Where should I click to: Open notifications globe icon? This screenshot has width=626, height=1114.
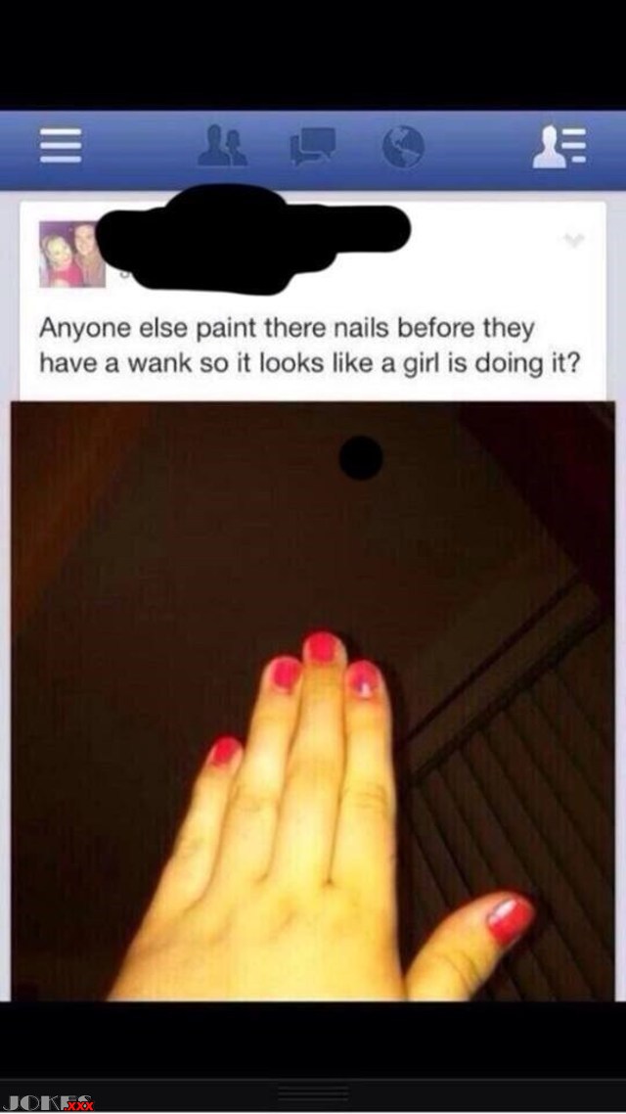[x=403, y=147]
